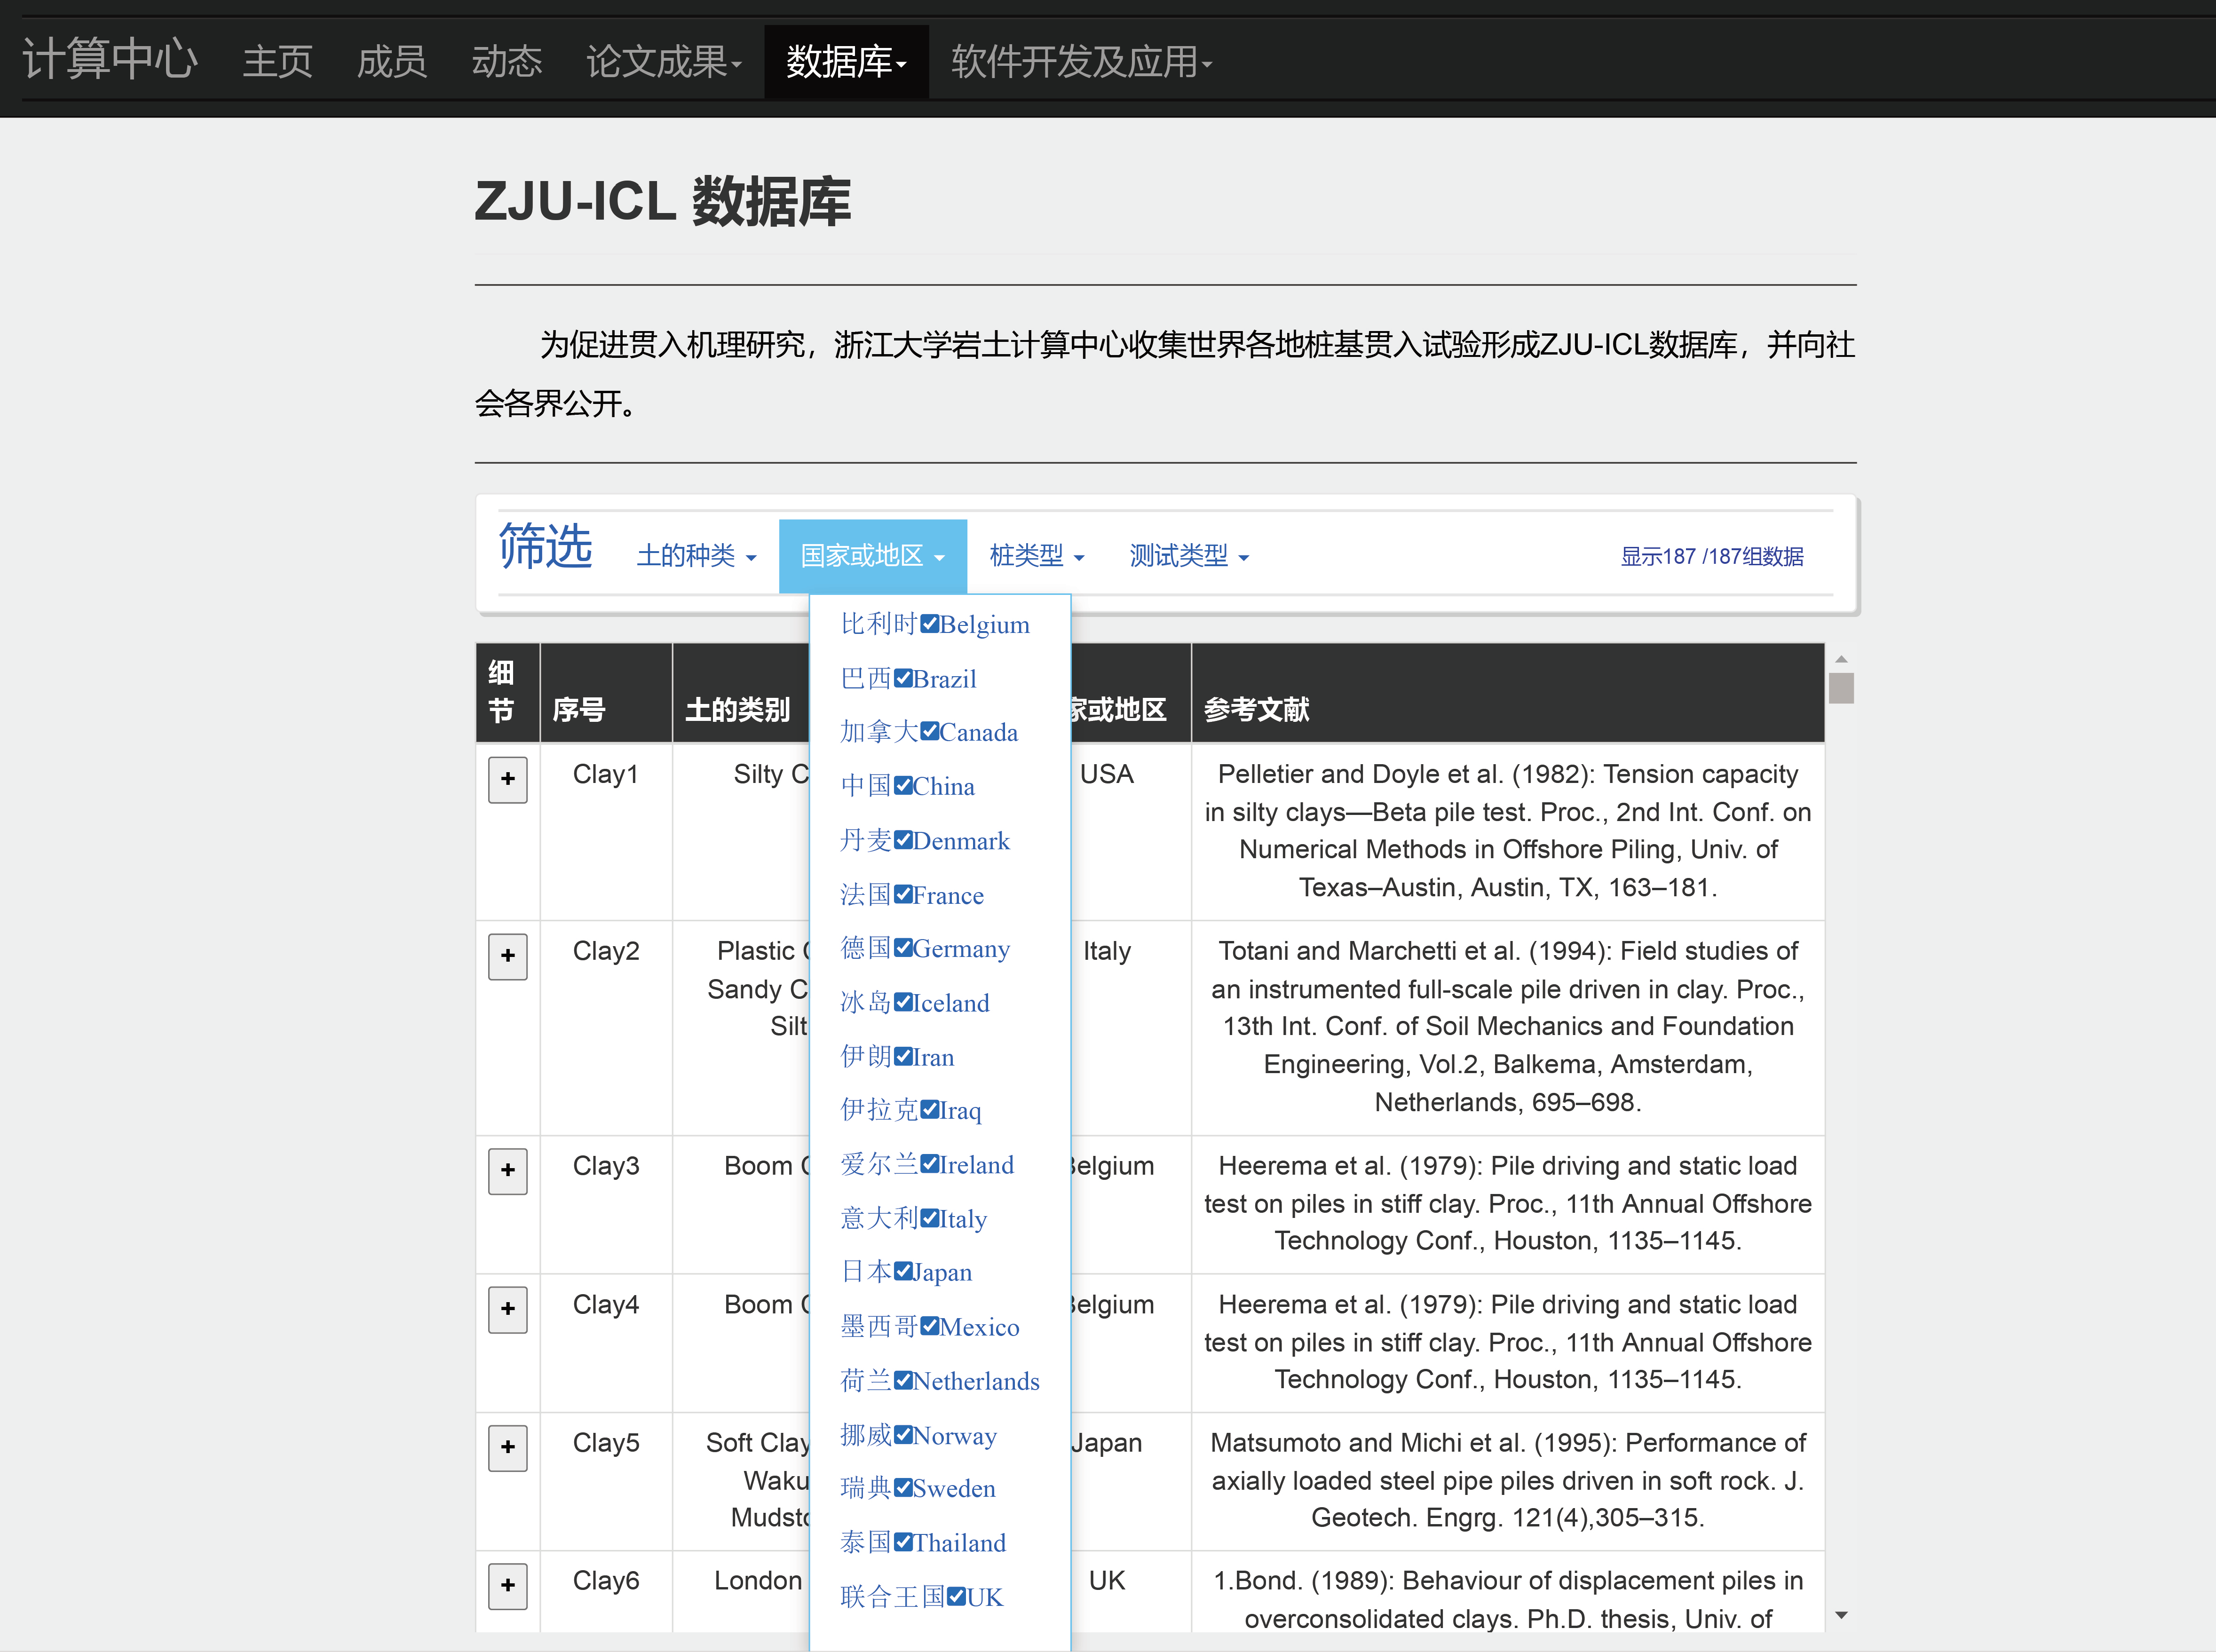The image size is (2216, 1652).
Task: Click the table scrollbar down arrow
Action: [x=1841, y=1615]
